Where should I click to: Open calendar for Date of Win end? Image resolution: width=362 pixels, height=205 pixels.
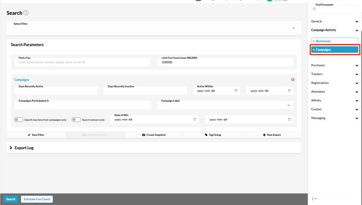289,119
